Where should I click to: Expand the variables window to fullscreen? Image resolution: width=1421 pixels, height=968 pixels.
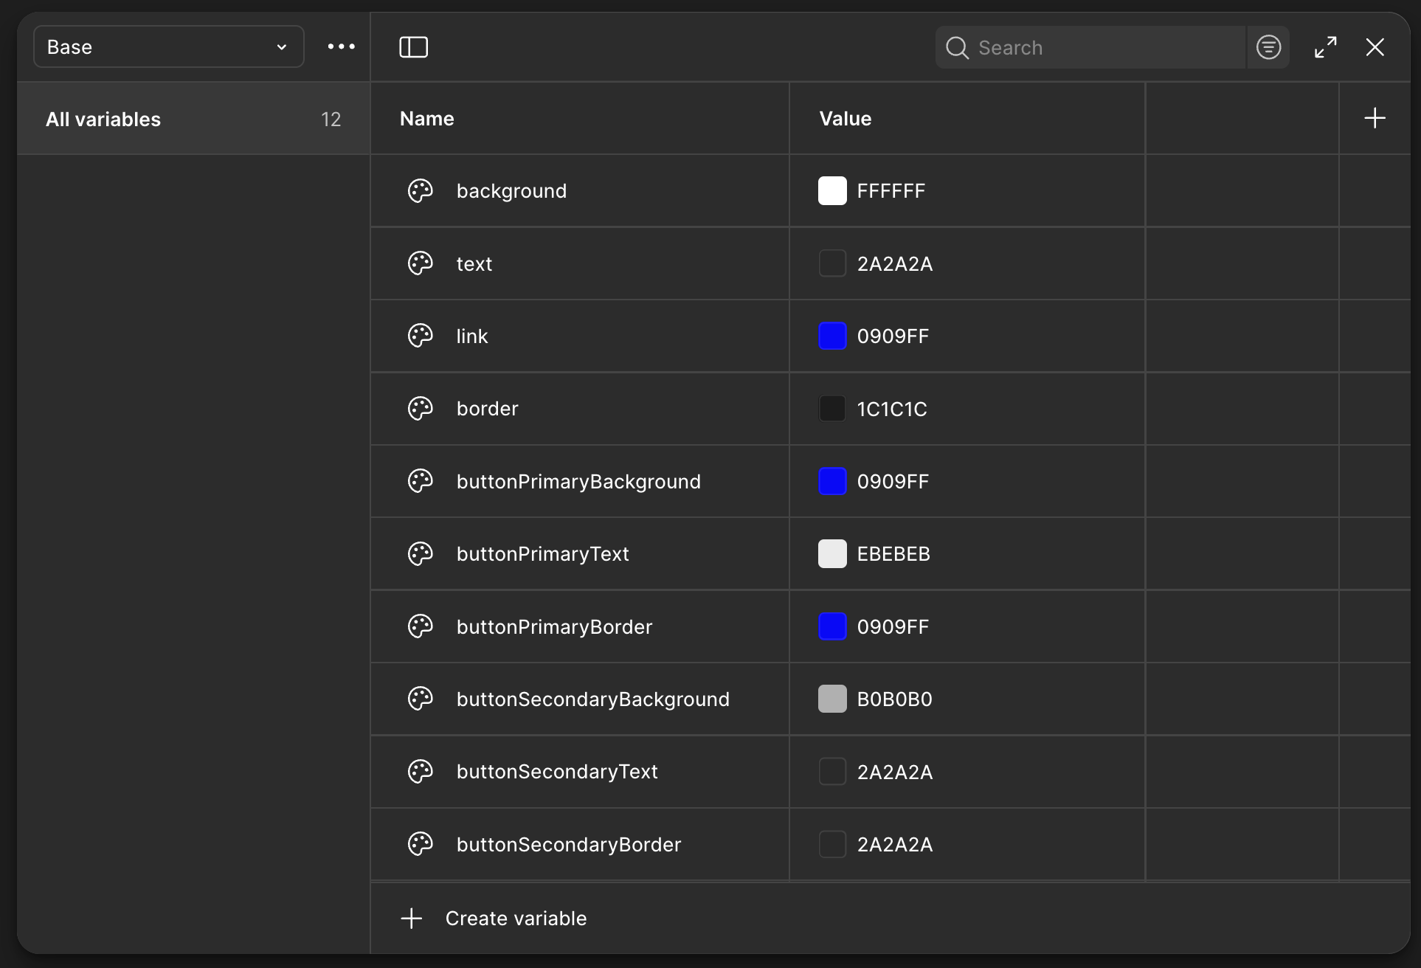1326,47
